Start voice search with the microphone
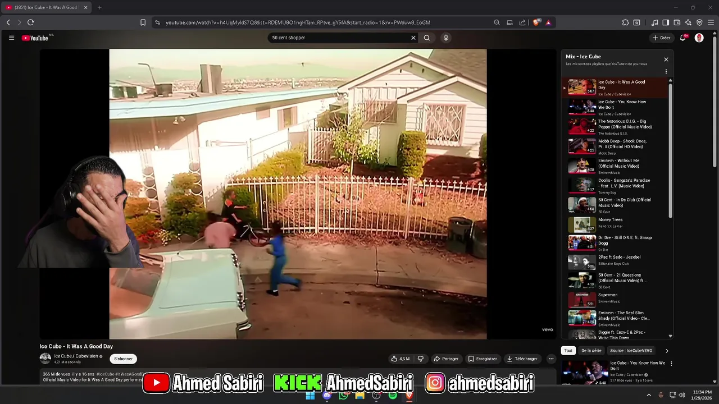Viewport: 719px width, 404px height. (446, 38)
